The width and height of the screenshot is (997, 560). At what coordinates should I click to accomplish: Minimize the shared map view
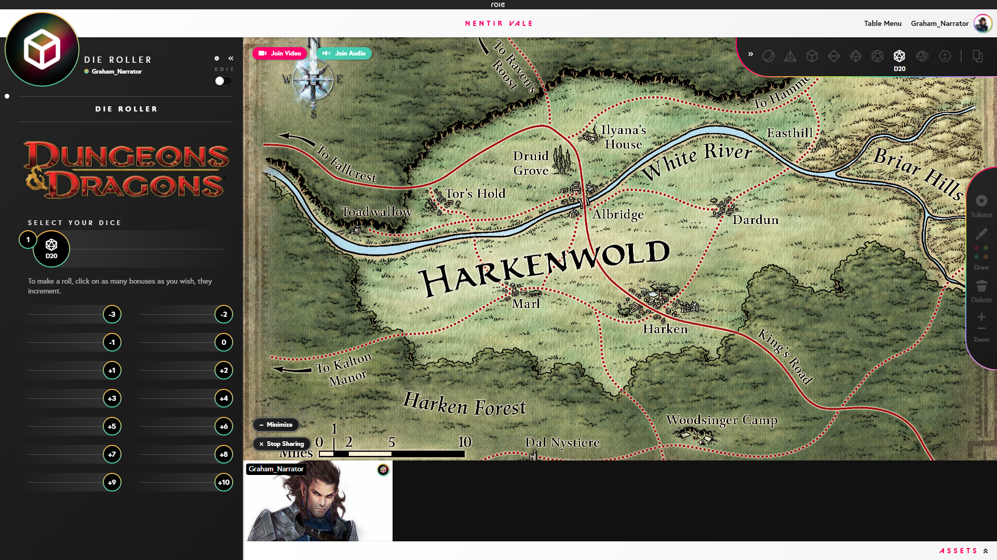pos(276,425)
